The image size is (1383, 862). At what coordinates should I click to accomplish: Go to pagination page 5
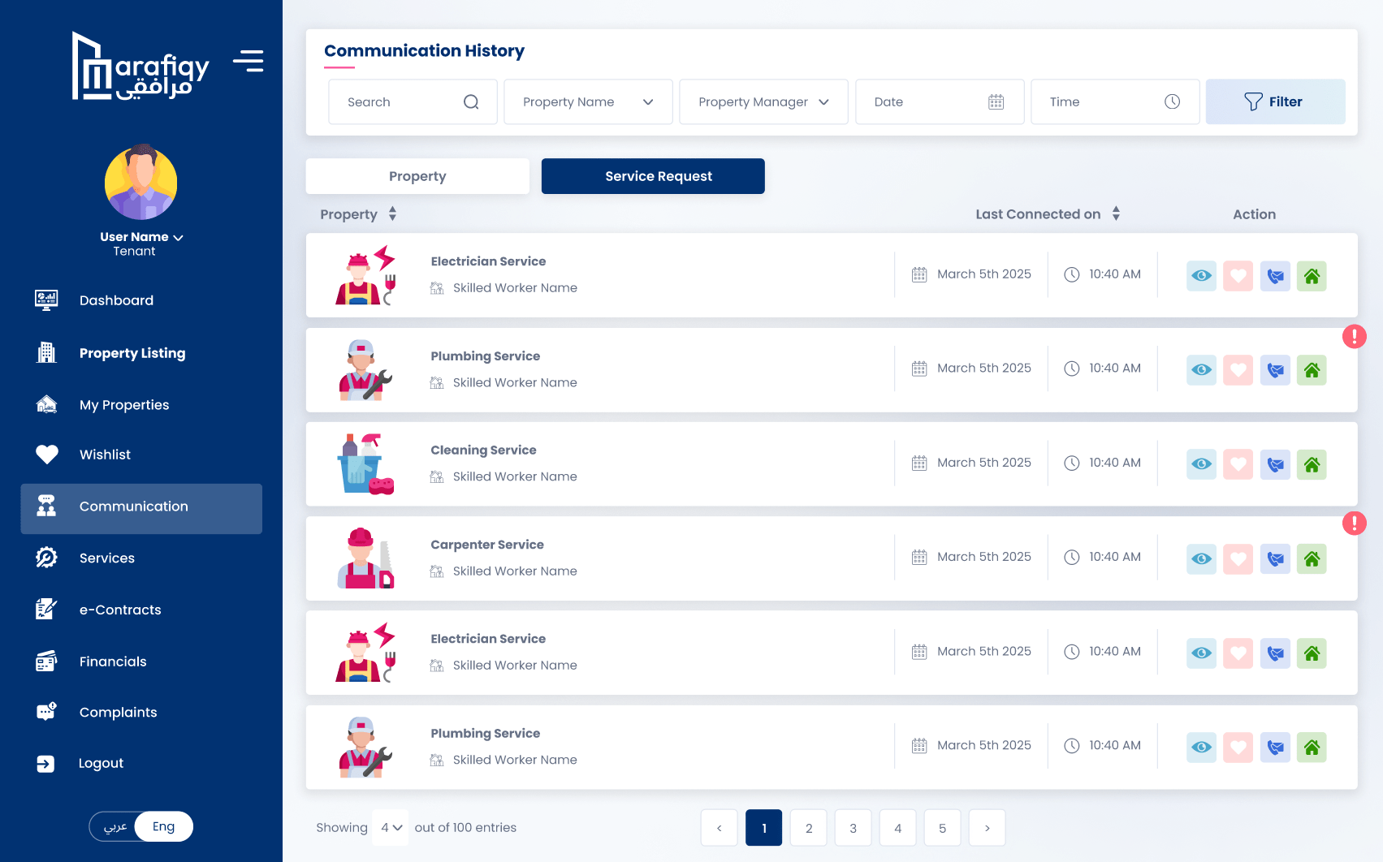coord(943,828)
